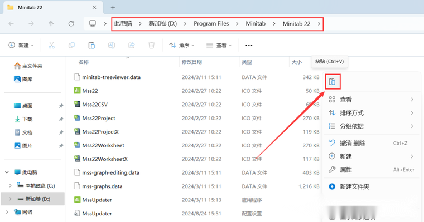The image size is (424, 222).
Task: Open 文档 in the sidebar
Action: 23,132
